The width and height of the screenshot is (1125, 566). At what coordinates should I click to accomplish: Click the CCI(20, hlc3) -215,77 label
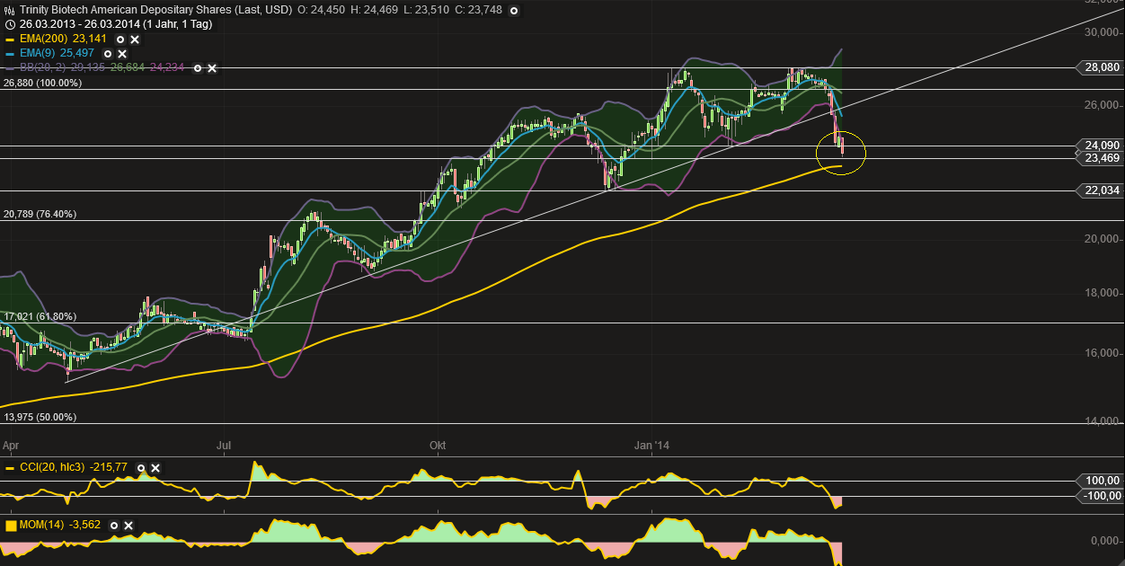pyautogui.click(x=74, y=468)
